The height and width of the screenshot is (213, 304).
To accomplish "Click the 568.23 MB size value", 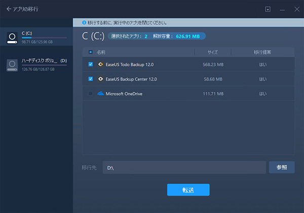I will click(x=213, y=64).
